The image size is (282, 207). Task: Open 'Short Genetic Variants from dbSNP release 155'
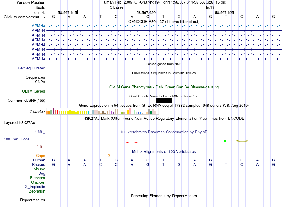pyautogui.click(x=164, y=96)
